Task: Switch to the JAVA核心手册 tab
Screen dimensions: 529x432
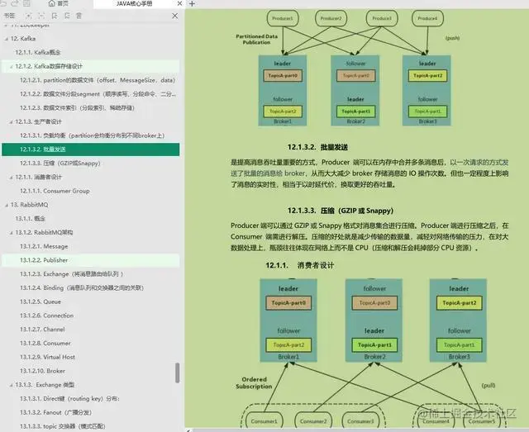Action: pos(134,3)
